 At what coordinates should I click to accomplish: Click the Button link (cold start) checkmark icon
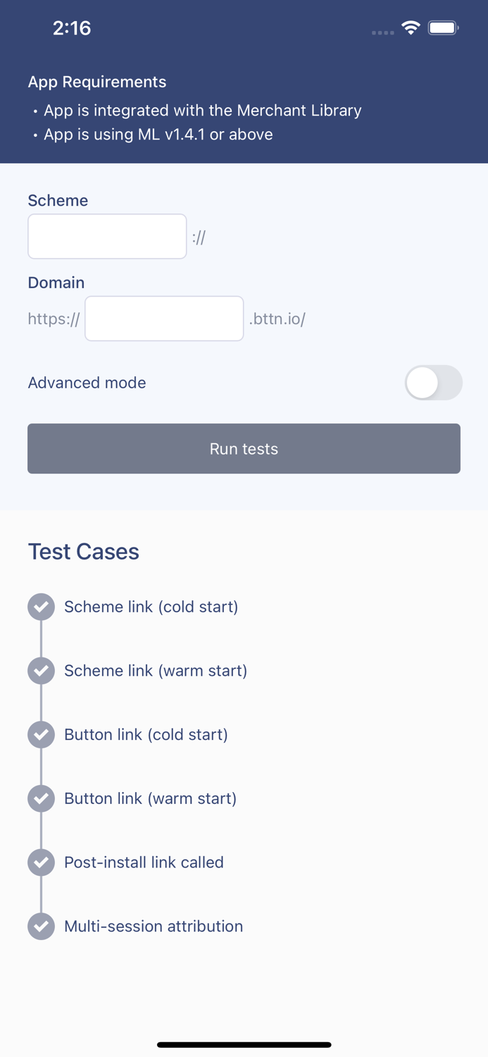pos(41,734)
